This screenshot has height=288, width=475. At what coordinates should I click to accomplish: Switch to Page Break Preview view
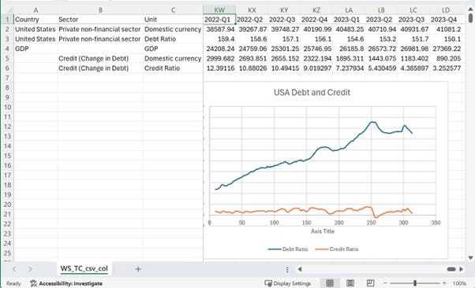[x=370, y=283]
